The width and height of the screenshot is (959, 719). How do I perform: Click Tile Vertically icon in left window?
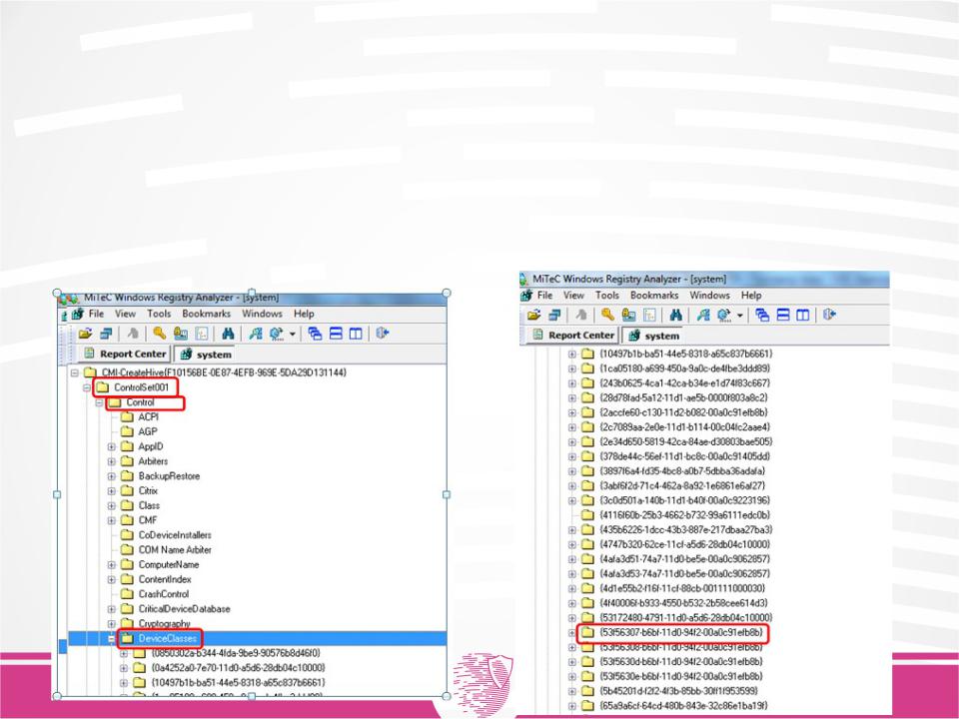click(x=356, y=334)
